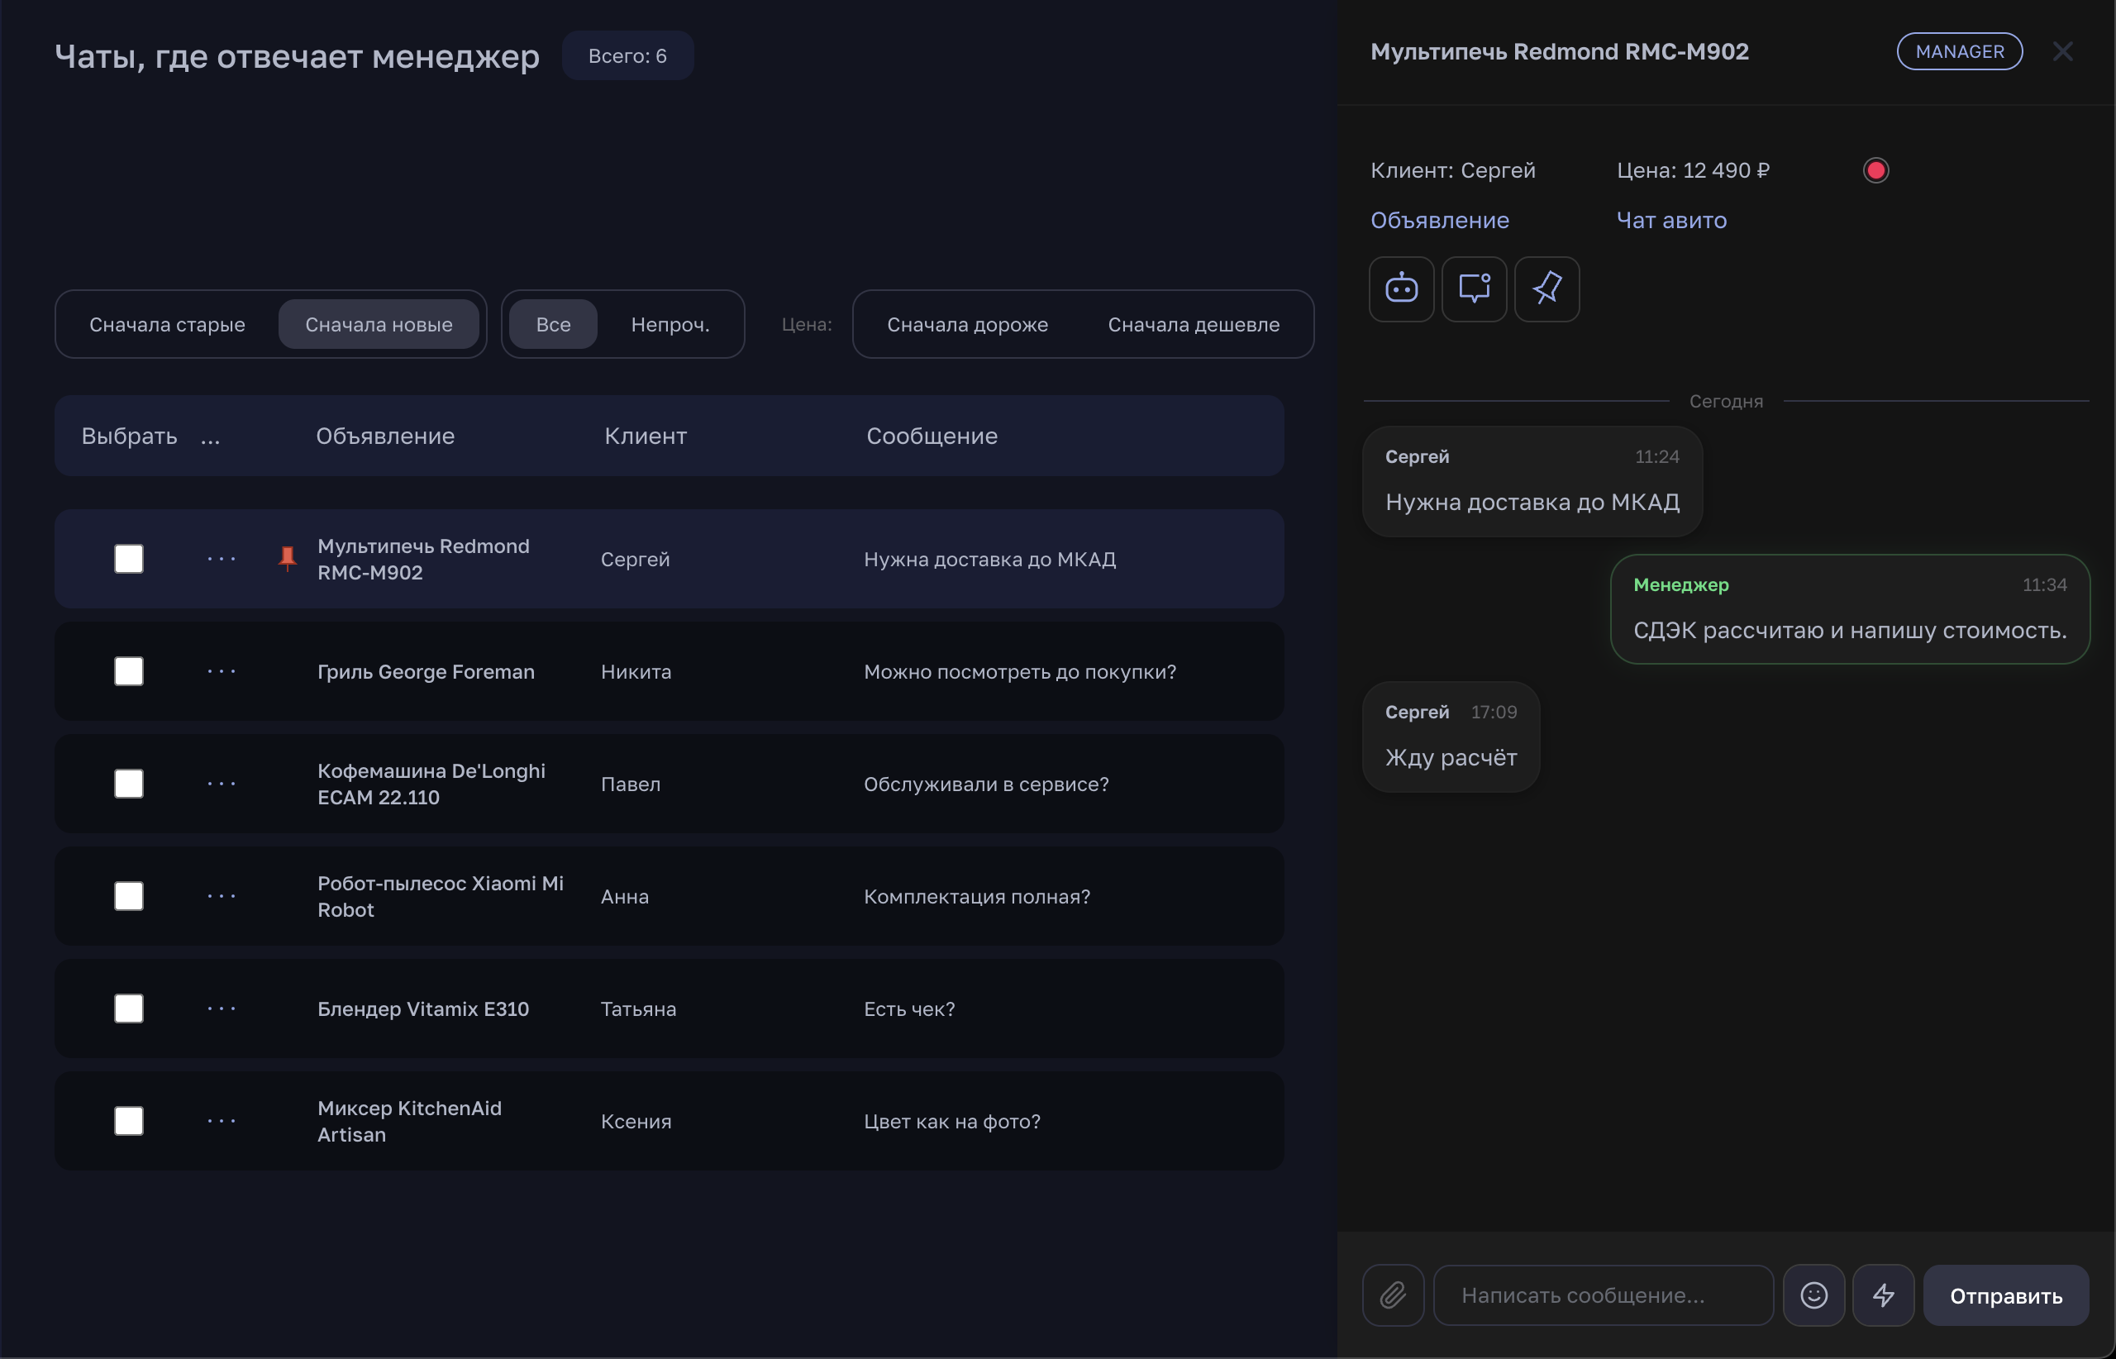Click the red pushpin on Redmond row

pyautogui.click(x=288, y=558)
